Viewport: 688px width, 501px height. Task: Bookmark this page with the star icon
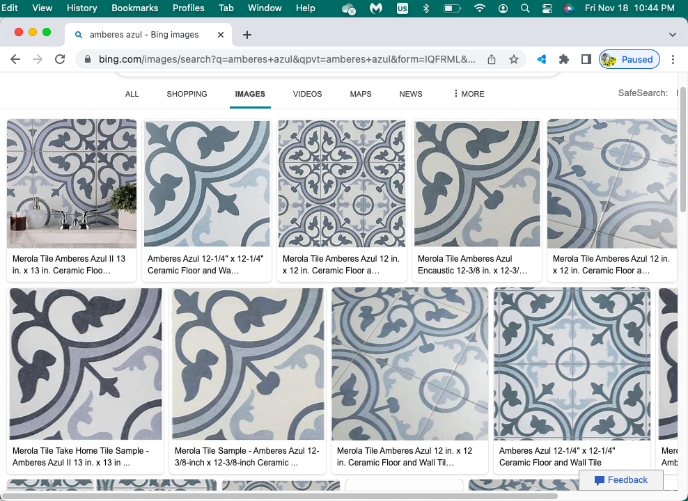click(514, 59)
